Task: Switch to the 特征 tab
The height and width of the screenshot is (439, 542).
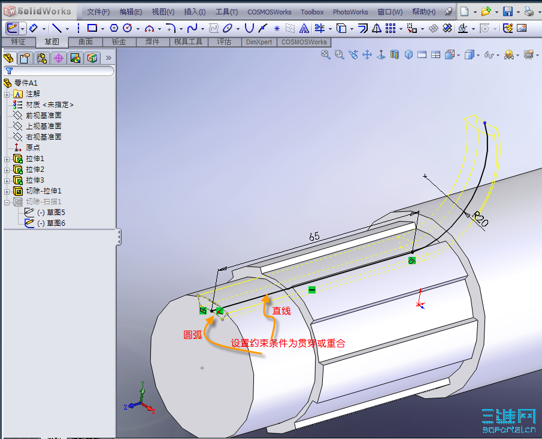Action: pos(19,42)
